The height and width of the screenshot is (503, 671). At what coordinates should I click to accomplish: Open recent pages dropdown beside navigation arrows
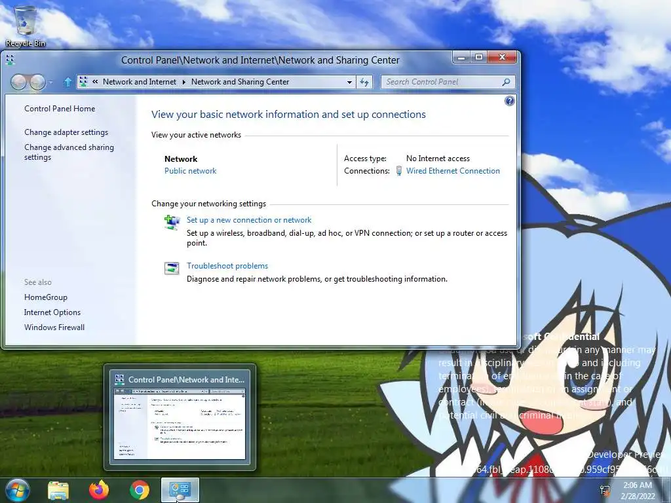pos(50,82)
